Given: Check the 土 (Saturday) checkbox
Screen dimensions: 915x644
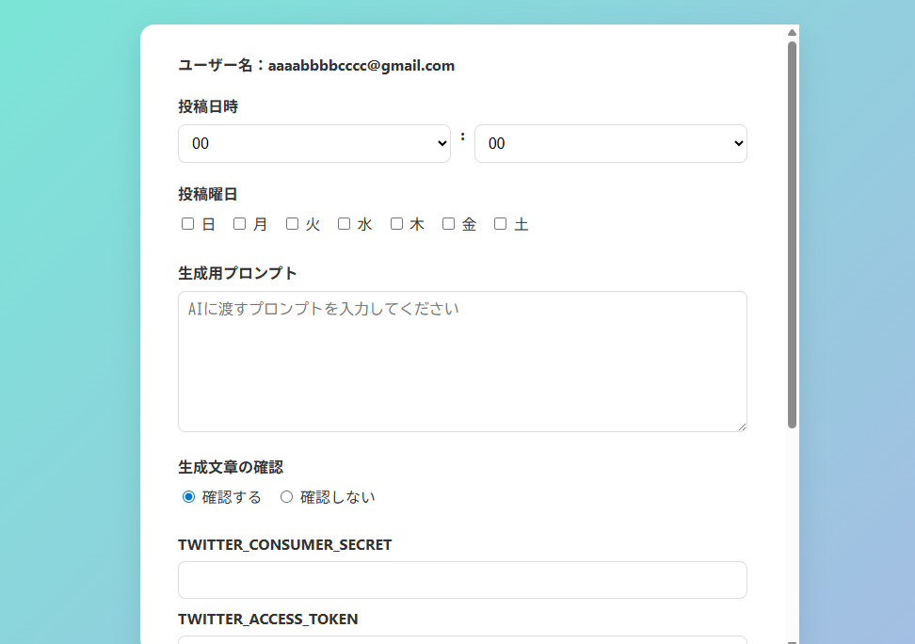Looking at the screenshot, I should click(x=501, y=224).
